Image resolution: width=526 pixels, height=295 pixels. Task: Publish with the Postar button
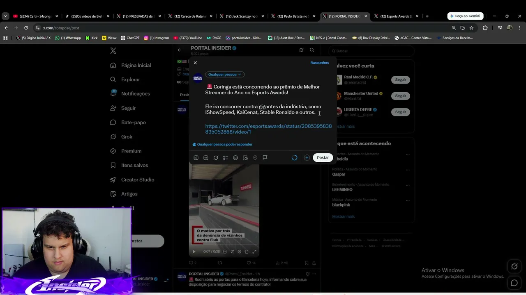pyautogui.click(x=323, y=158)
